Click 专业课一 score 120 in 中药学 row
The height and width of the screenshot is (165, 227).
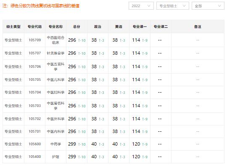pyautogui.click(x=136, y=144)
